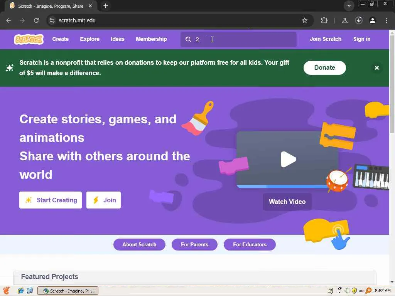The height and width of the screenshot is (296, 395).
Task: Open a new browser tab
Action: click(x=106, y=6)
